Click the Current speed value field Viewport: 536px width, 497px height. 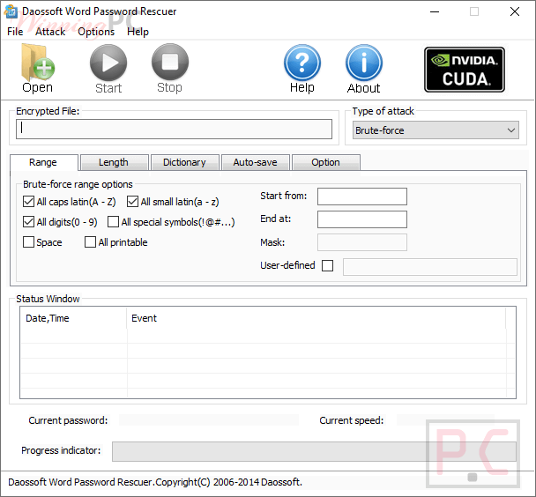point(445,420)
